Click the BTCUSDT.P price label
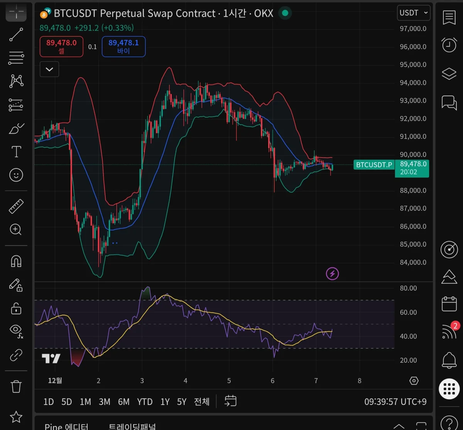The image size is (463, 430). point(374,165)
